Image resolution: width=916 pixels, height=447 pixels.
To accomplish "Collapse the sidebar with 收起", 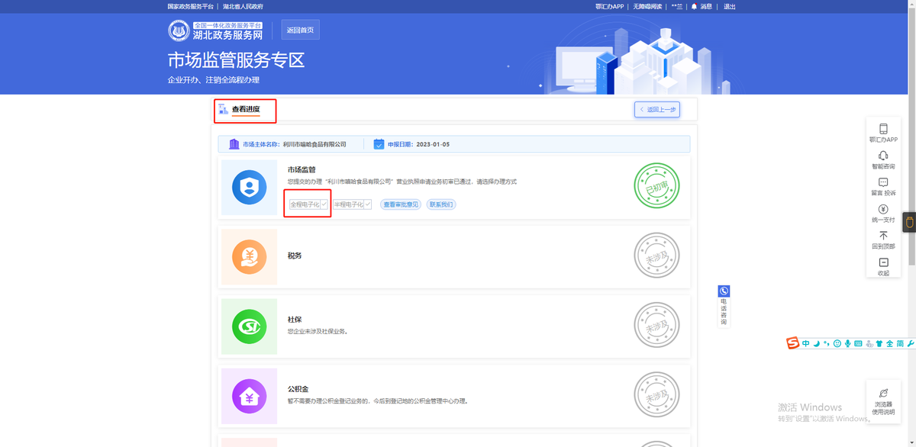I will 883,263.
